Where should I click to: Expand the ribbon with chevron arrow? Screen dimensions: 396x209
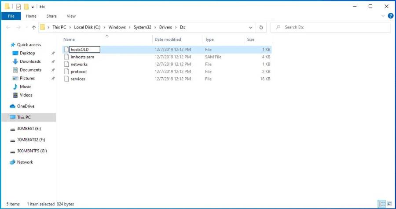pyautogui.click(x=383, y=16)
